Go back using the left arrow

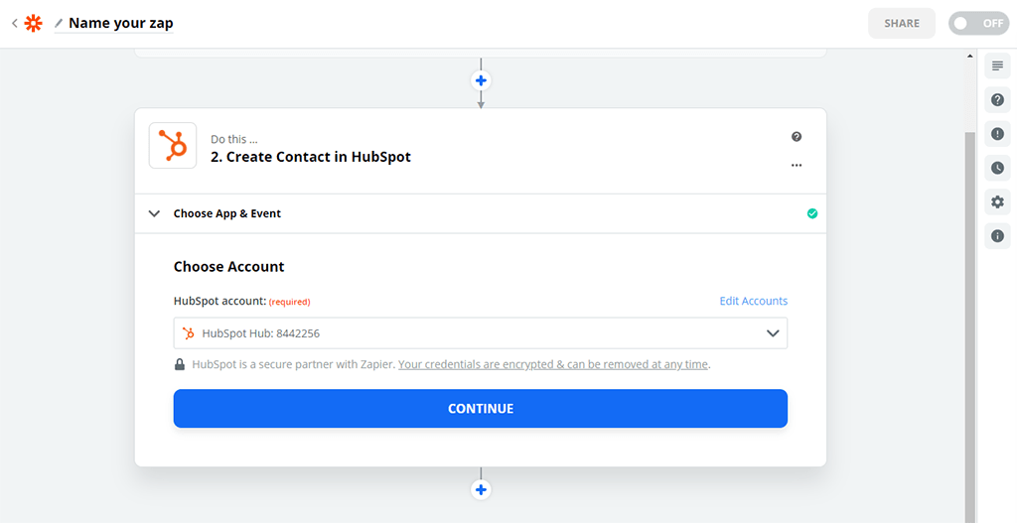(14, 23)
